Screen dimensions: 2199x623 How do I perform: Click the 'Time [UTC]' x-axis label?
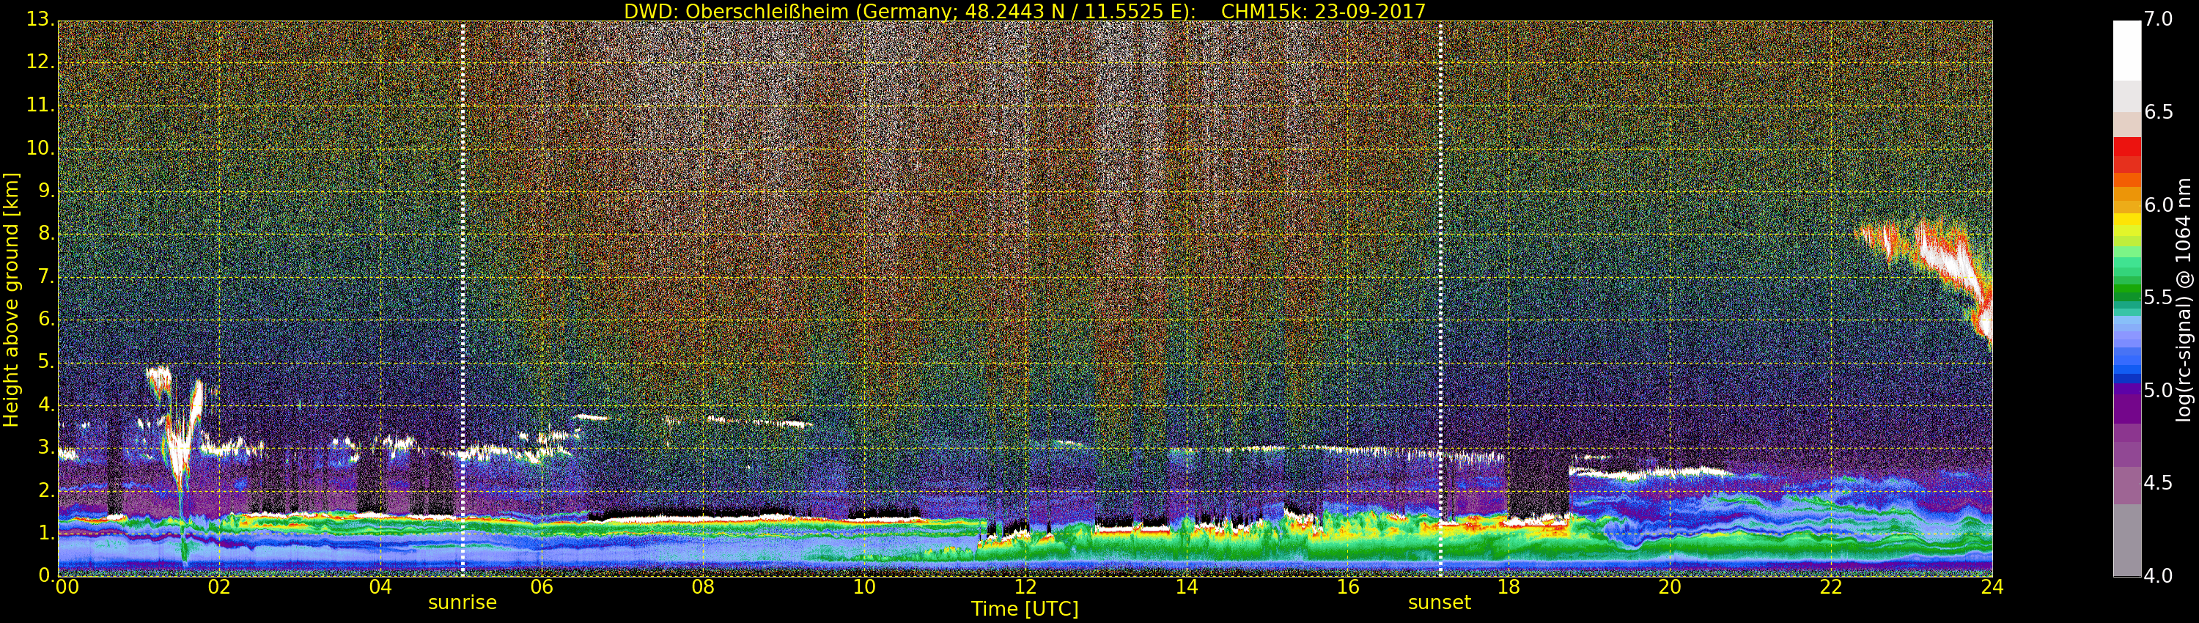pyautogui.click(x=1025, y=609)
